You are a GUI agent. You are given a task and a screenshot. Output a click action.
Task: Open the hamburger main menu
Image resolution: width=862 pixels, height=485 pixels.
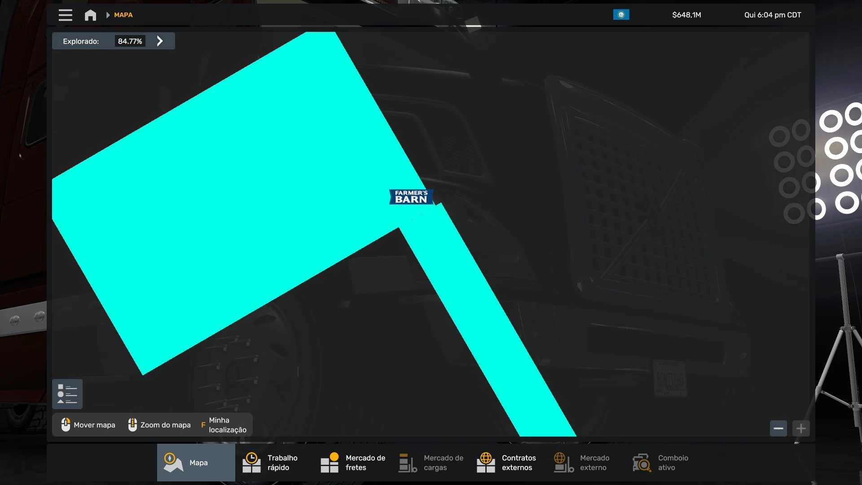(66, 15)
